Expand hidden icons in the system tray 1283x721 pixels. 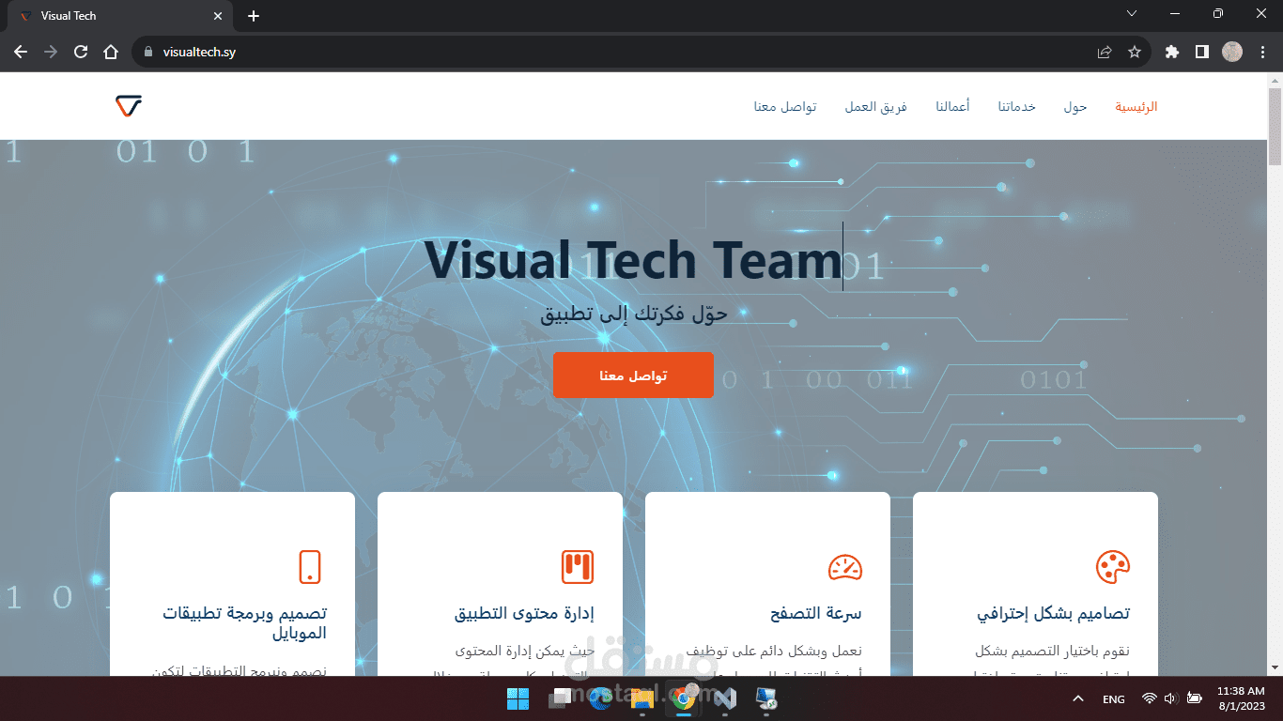pyautogui.click(x=1077, y=698)
